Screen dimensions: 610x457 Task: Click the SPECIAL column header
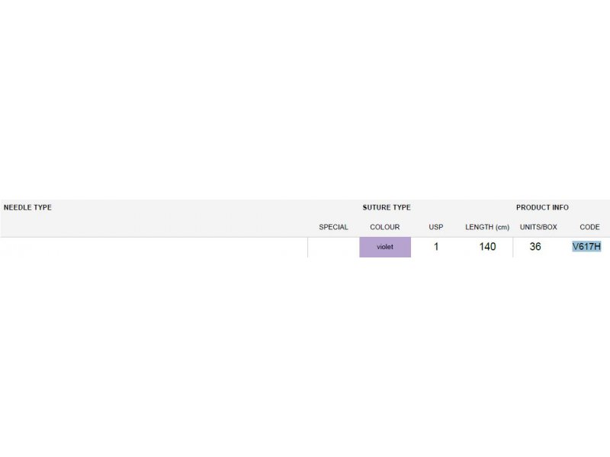(x=333, y=227)
